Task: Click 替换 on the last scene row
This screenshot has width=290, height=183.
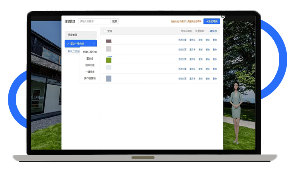Action: pos(208,79)
